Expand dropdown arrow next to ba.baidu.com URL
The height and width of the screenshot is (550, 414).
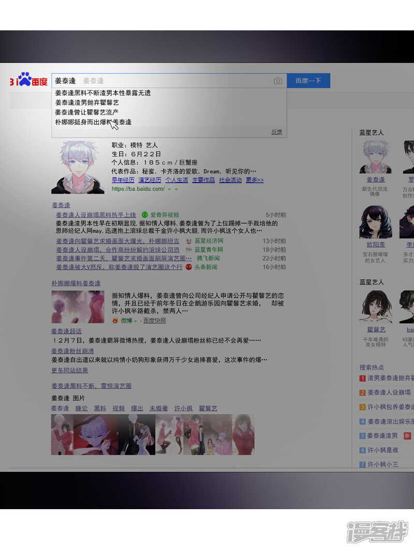coord(169,190)
